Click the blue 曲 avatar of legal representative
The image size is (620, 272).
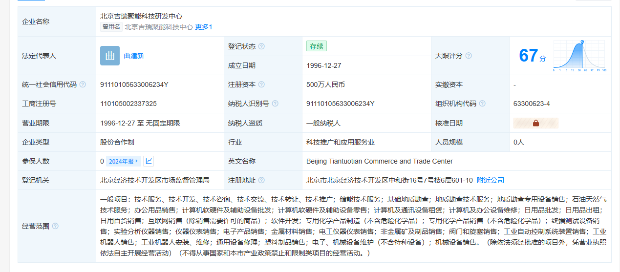pos(110,56)
